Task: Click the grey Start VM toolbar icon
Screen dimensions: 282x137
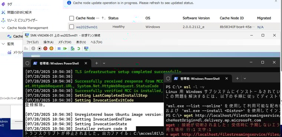Action: pos(33,48)
